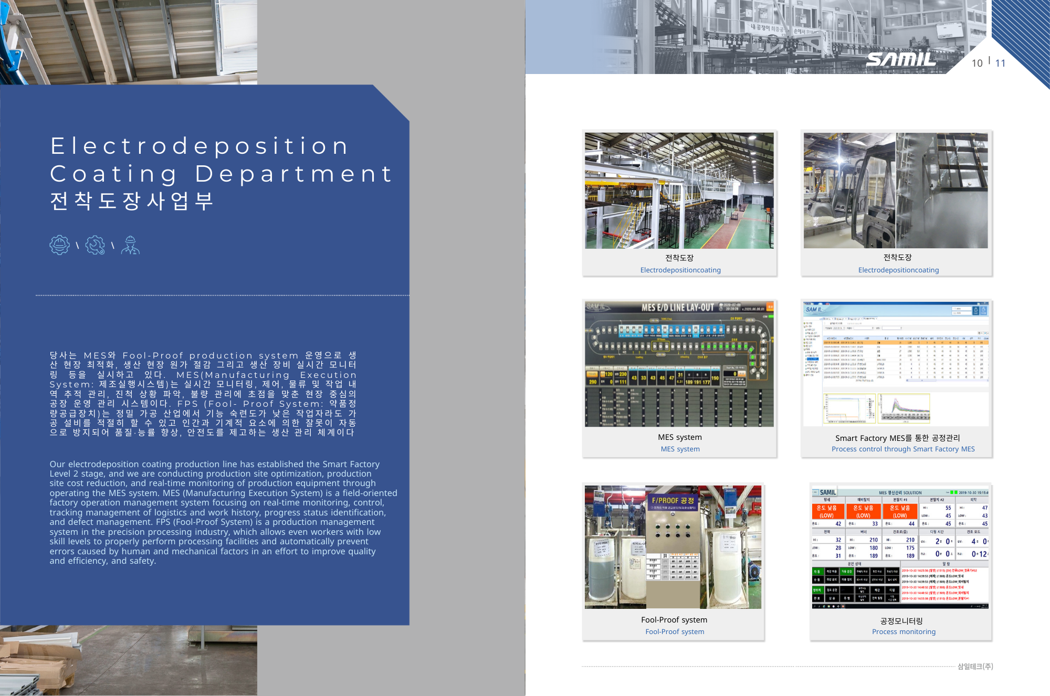Open the process monitoring dashboard image

pos(900,546)
